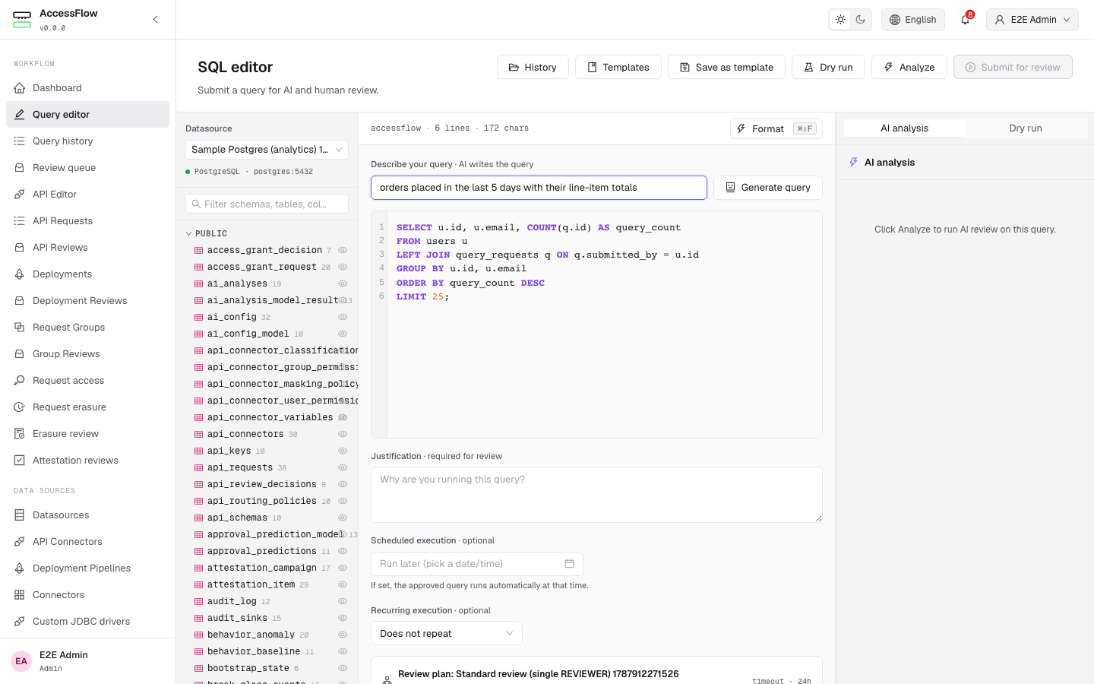Open Query history in sidebar
This screenshot has height=684, width=1094.
pyautogui.click(x=87, y=141)
